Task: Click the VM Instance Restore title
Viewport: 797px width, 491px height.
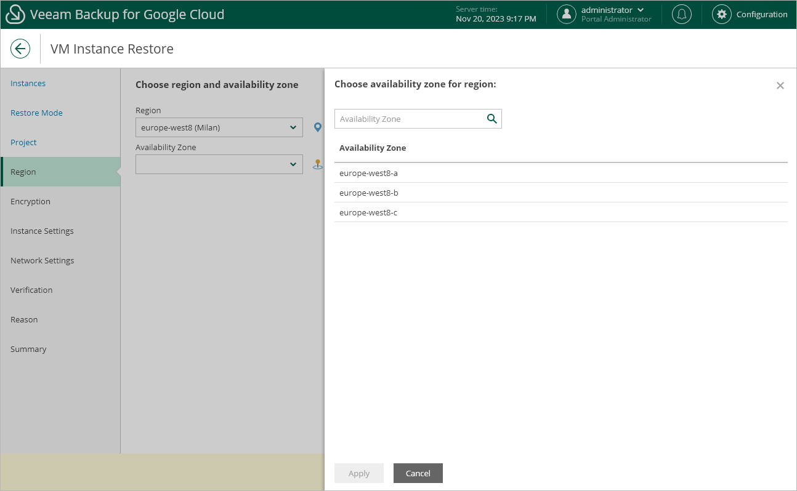Action: click(x=112, y=49)
